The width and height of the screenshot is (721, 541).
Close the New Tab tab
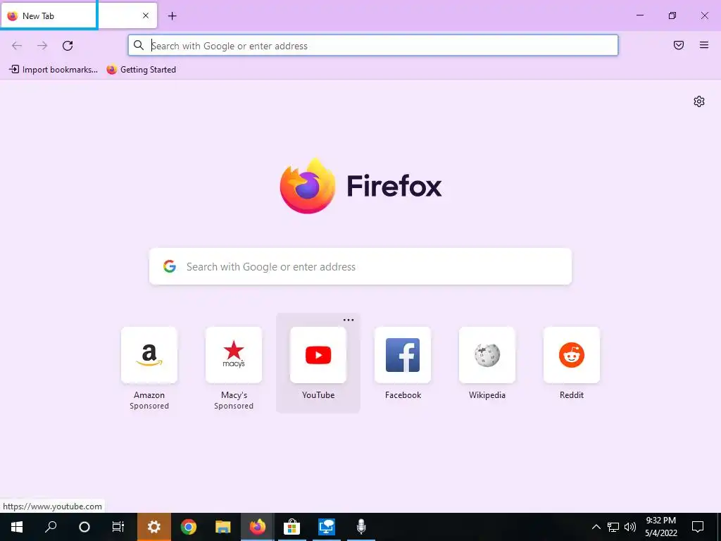[146, 15]
